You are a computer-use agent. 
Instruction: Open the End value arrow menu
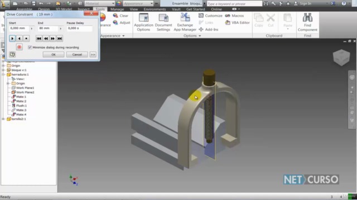[x=61, y=28]
